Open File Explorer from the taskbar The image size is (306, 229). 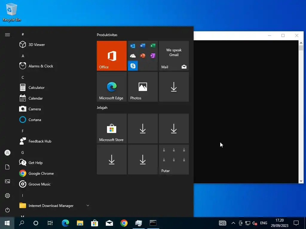(x=80, y=223)
